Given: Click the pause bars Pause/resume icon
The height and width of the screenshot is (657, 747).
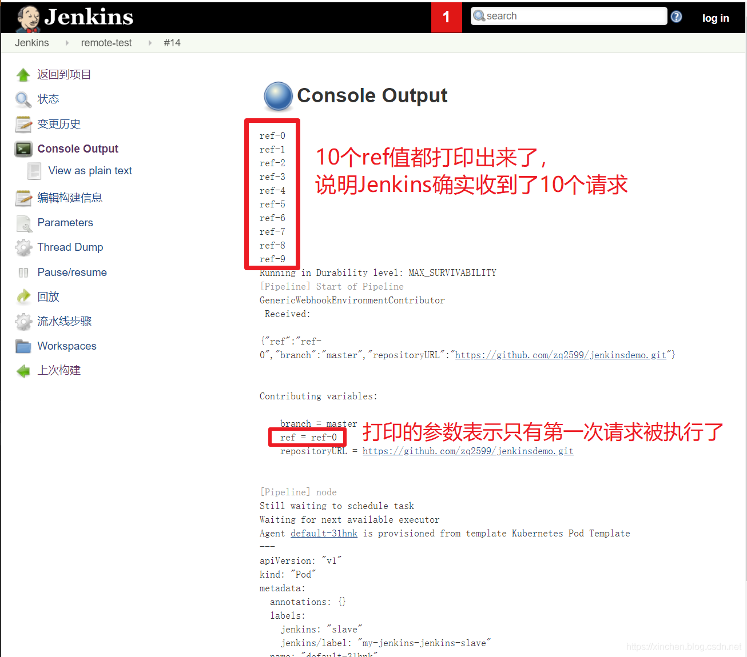Looking at the screenshot, I should pos(23,273).
